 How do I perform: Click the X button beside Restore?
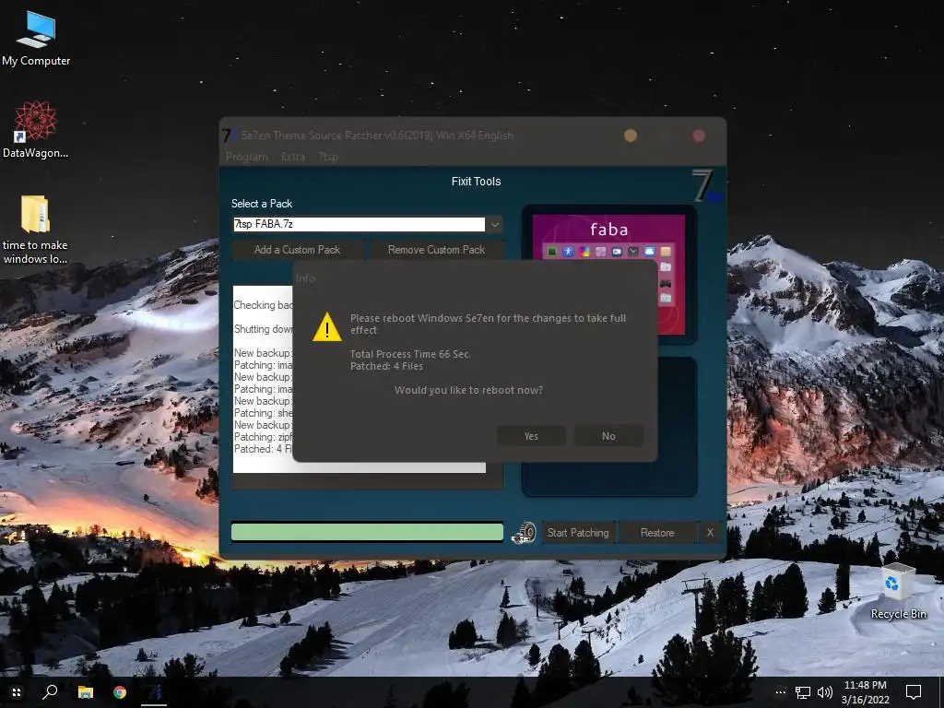click(710, 532)
